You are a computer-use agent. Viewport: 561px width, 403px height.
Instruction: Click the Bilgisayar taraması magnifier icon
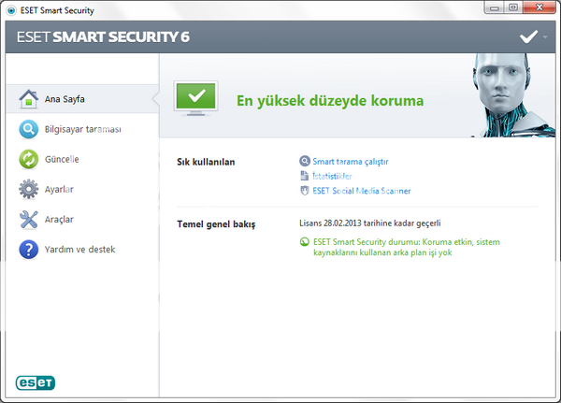pos(28,129)
